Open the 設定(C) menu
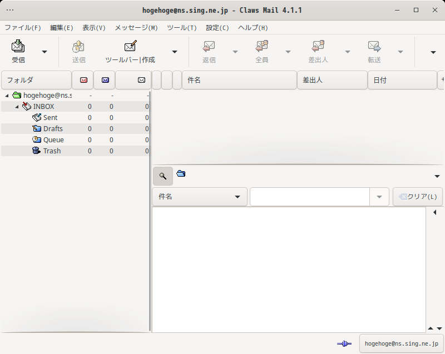Image resolution: width=445 pixels, height=354 pixels. (x=217, y=28)
